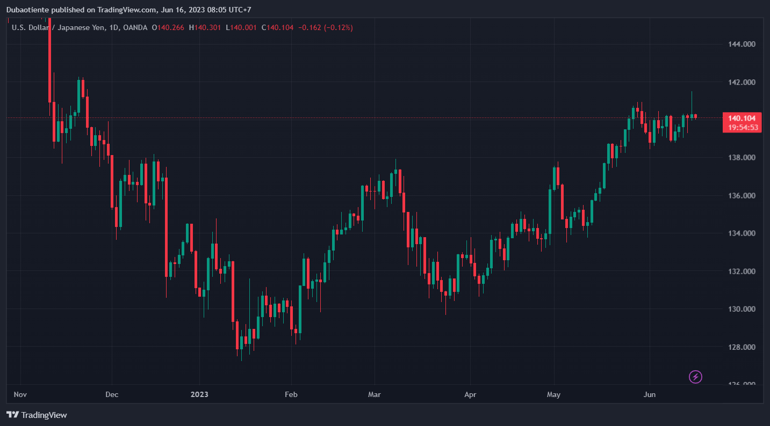Click the published on TradingView.com header text
770x426 pixels.
(x=133, y=9)
